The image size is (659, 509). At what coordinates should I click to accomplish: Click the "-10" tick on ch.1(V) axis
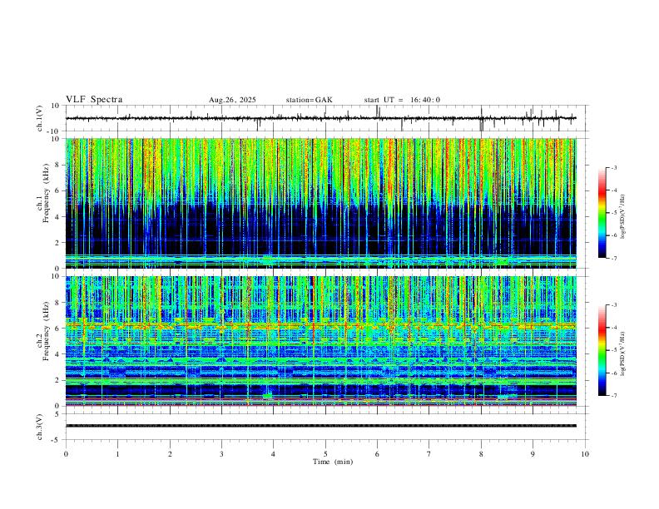53,131
